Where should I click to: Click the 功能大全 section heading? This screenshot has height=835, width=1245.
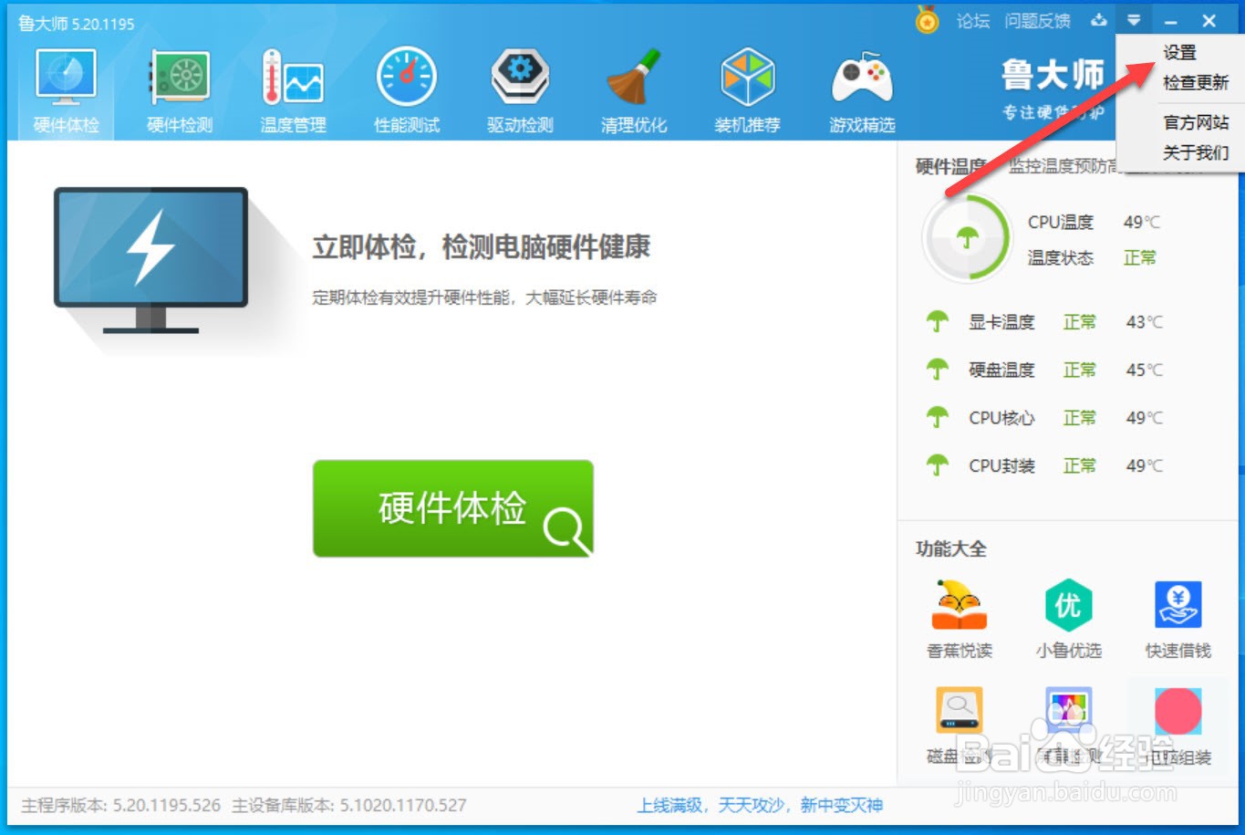950,548
